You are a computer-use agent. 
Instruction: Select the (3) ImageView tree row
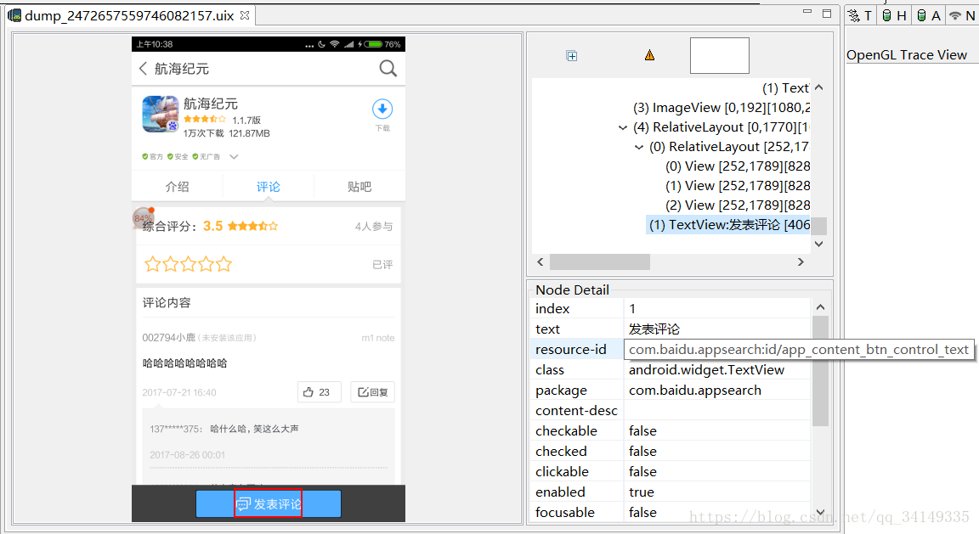pyautogui.click(x=722, y=108)
